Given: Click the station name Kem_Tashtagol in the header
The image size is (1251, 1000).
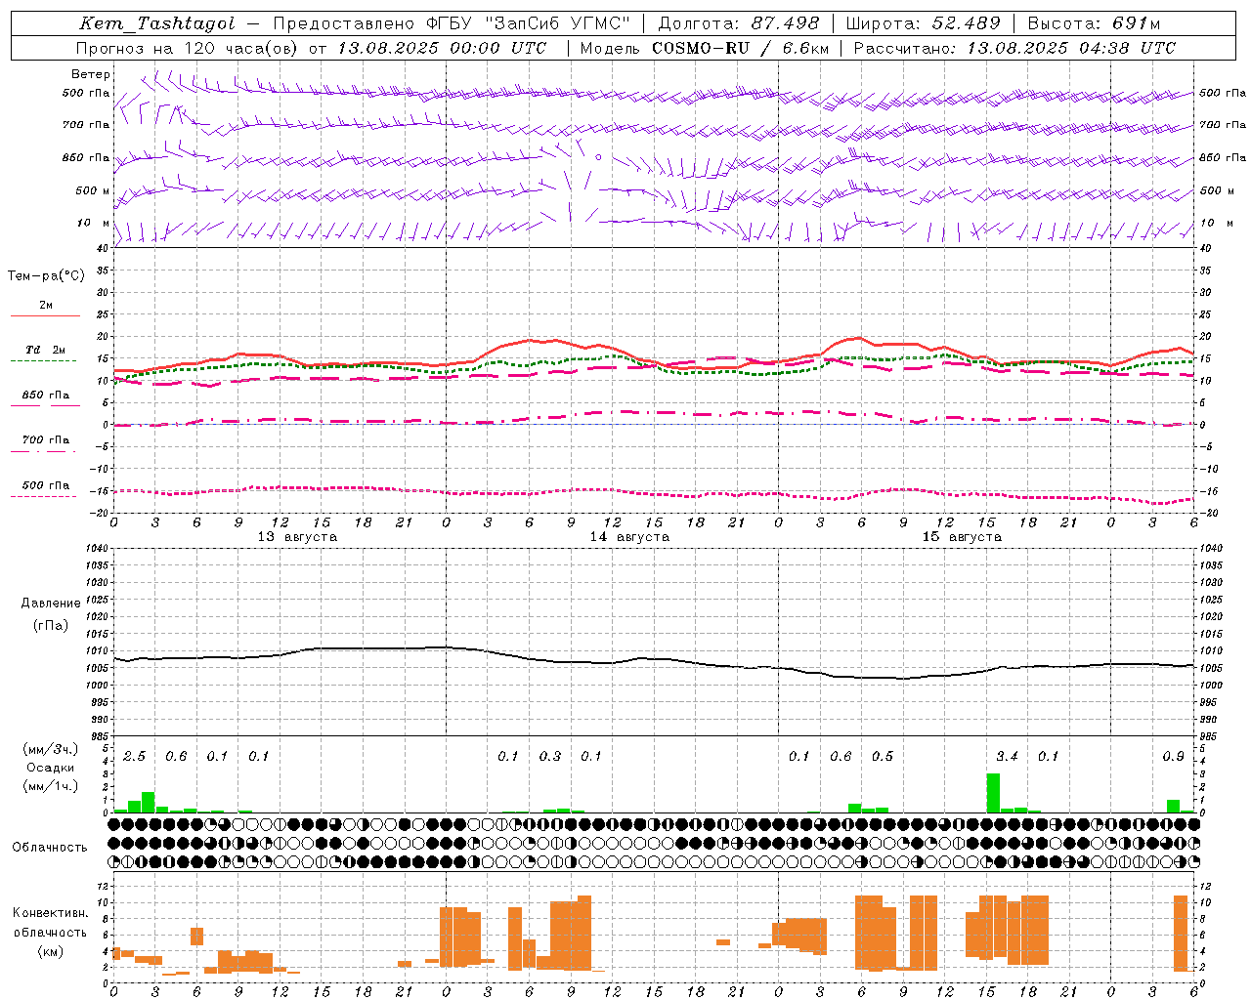Looking at the screenshot, I should 157,23.
